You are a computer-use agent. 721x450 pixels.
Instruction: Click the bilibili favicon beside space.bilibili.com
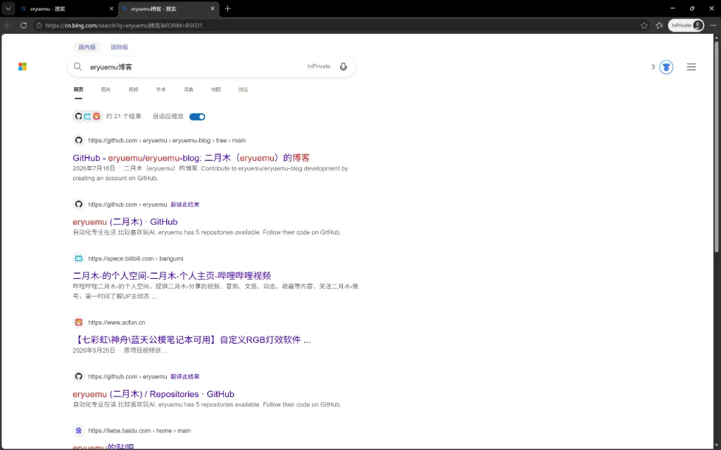(x=79, y=258)
